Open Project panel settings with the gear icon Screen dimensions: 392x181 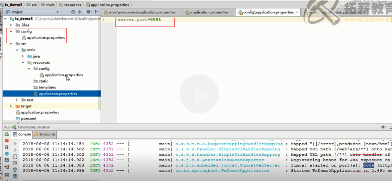pos(89,12)
